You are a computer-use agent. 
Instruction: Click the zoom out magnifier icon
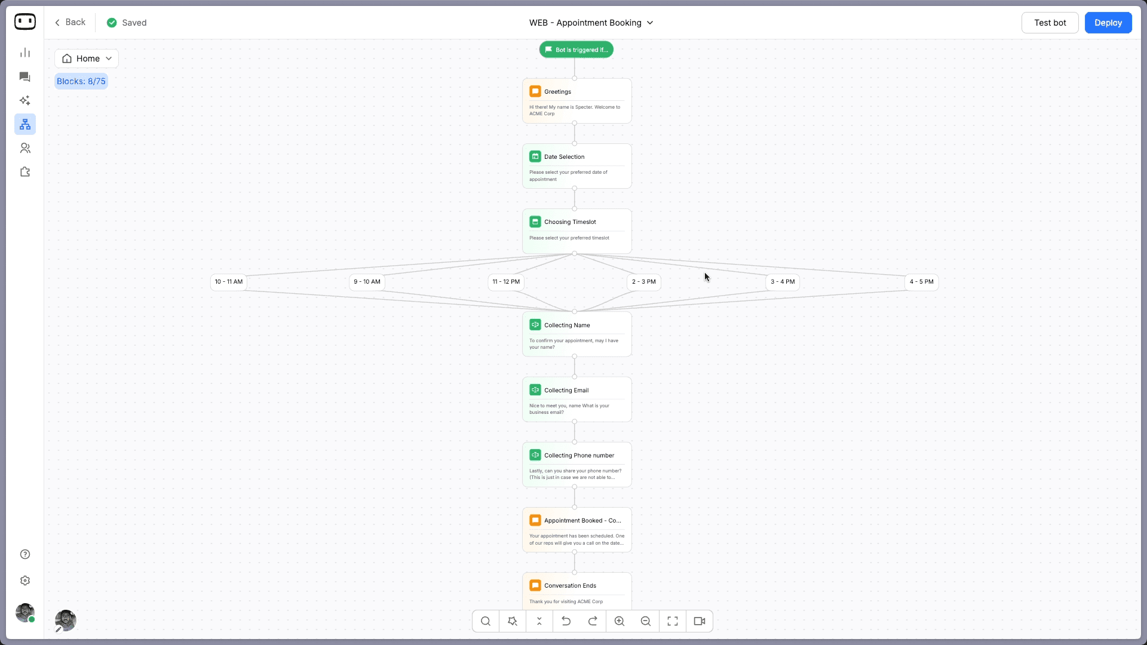coord(646,621)
